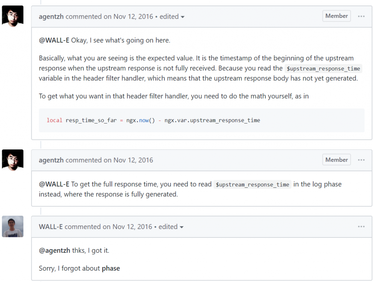Open options menu on second agentzh comment
The height and width of the screenshot is (282, 374).
[x=361, y=160]
